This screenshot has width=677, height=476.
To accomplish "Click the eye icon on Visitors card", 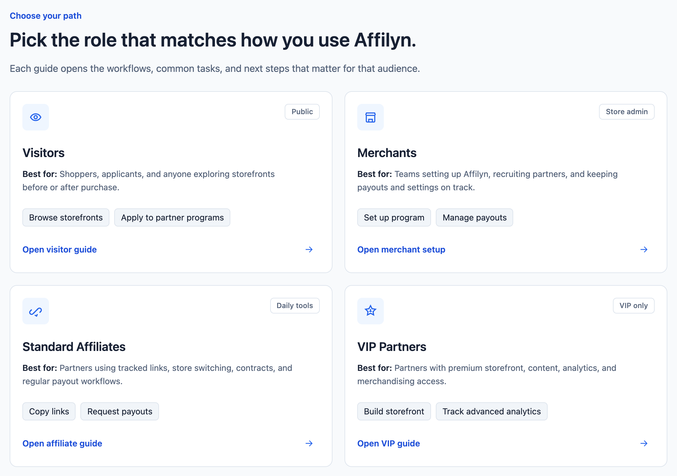I will click(x=36, y=117).
